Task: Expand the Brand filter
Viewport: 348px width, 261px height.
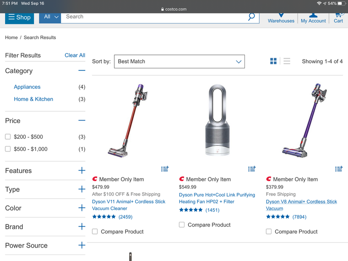Action: (x=82, y=226)
